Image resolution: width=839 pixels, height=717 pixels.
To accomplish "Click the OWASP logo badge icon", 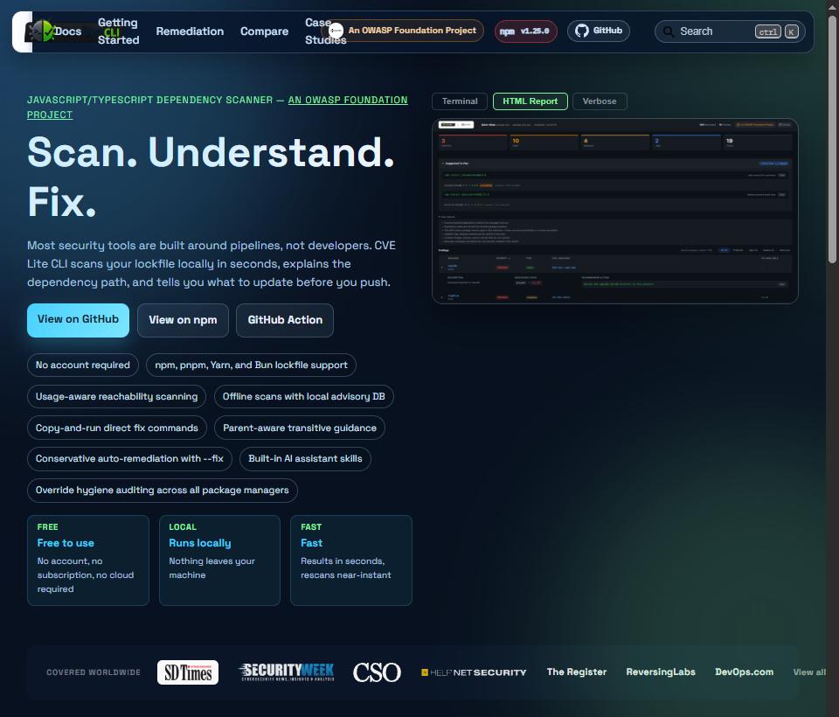I will click(x=336, y=31).
